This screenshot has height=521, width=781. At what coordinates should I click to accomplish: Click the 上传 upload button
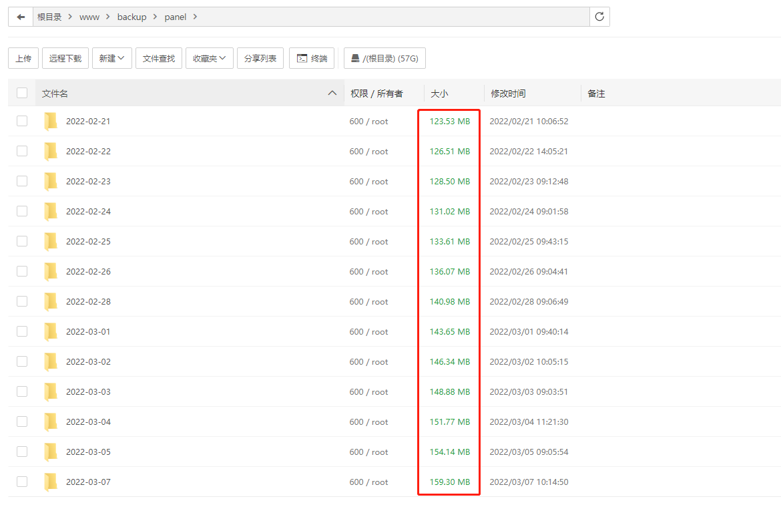pyautogui.click(x=23, y=58)
